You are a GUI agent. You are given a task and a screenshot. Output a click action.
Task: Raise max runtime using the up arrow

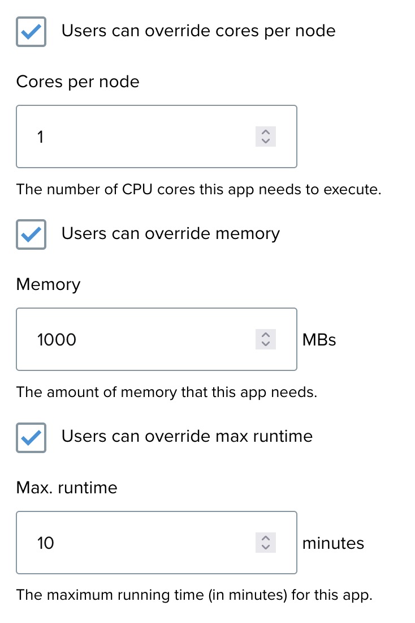click(266, 538)
